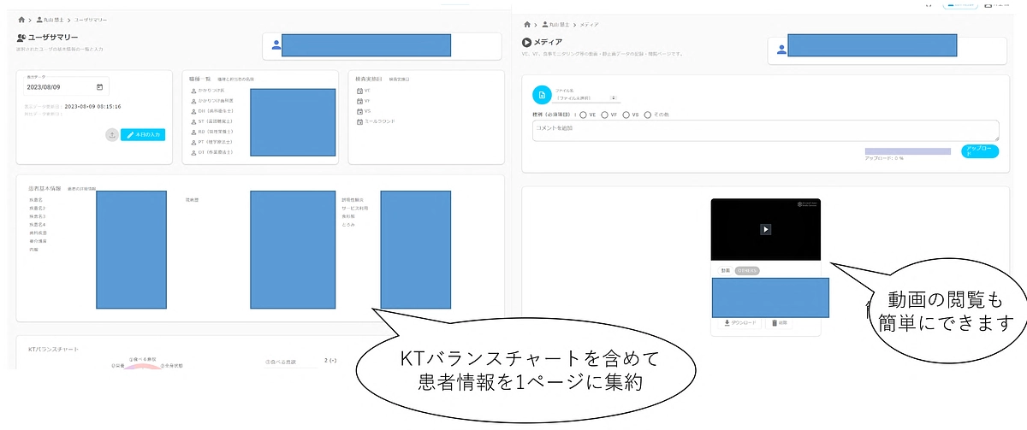Screen dimensions: 1027x430
Task: Click person icon beside ST（言語聴覚士）
Action: click(193, 121)
